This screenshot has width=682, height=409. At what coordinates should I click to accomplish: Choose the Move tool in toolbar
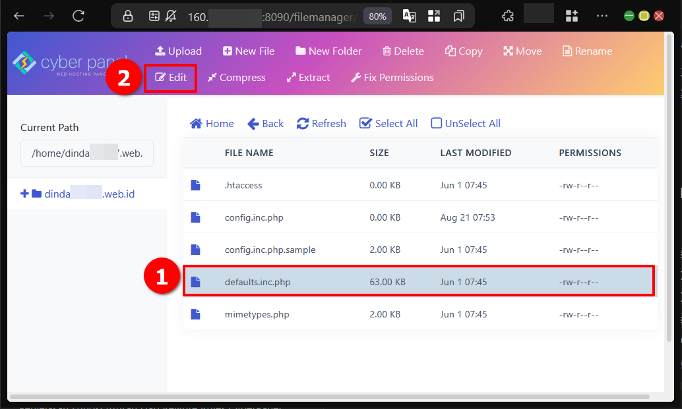point(522,51)
